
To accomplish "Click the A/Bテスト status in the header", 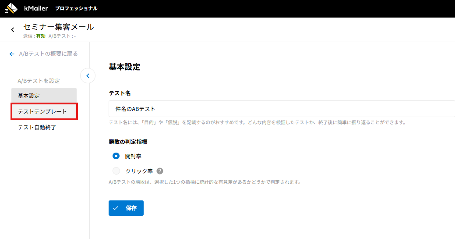I will click(62, 36).
